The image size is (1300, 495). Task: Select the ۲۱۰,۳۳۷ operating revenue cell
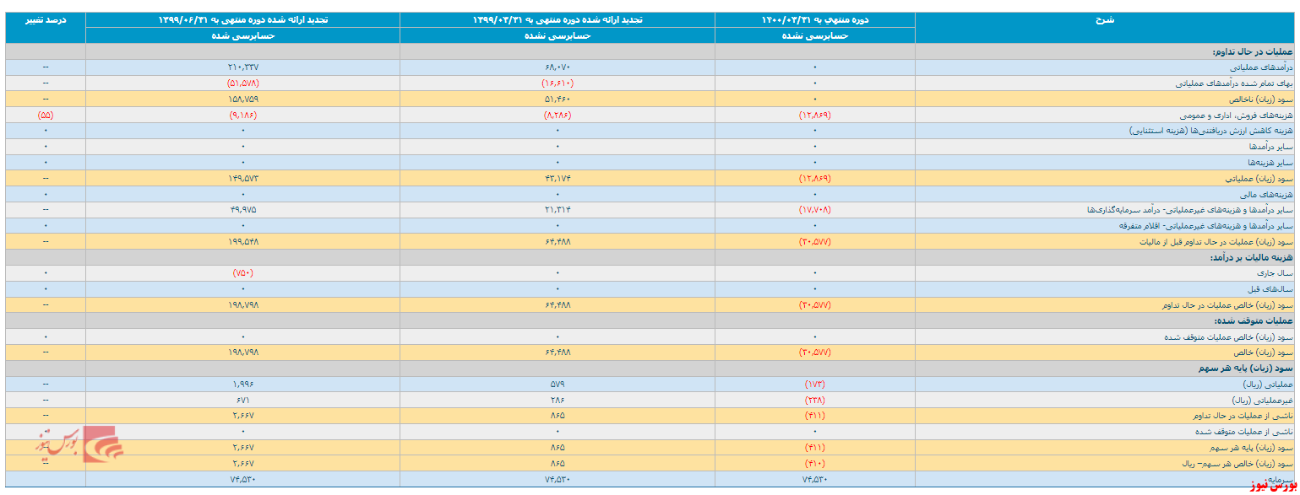(x=242, y=67)
